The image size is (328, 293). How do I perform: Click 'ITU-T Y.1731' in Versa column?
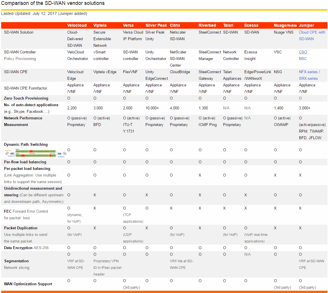point(128,128)
